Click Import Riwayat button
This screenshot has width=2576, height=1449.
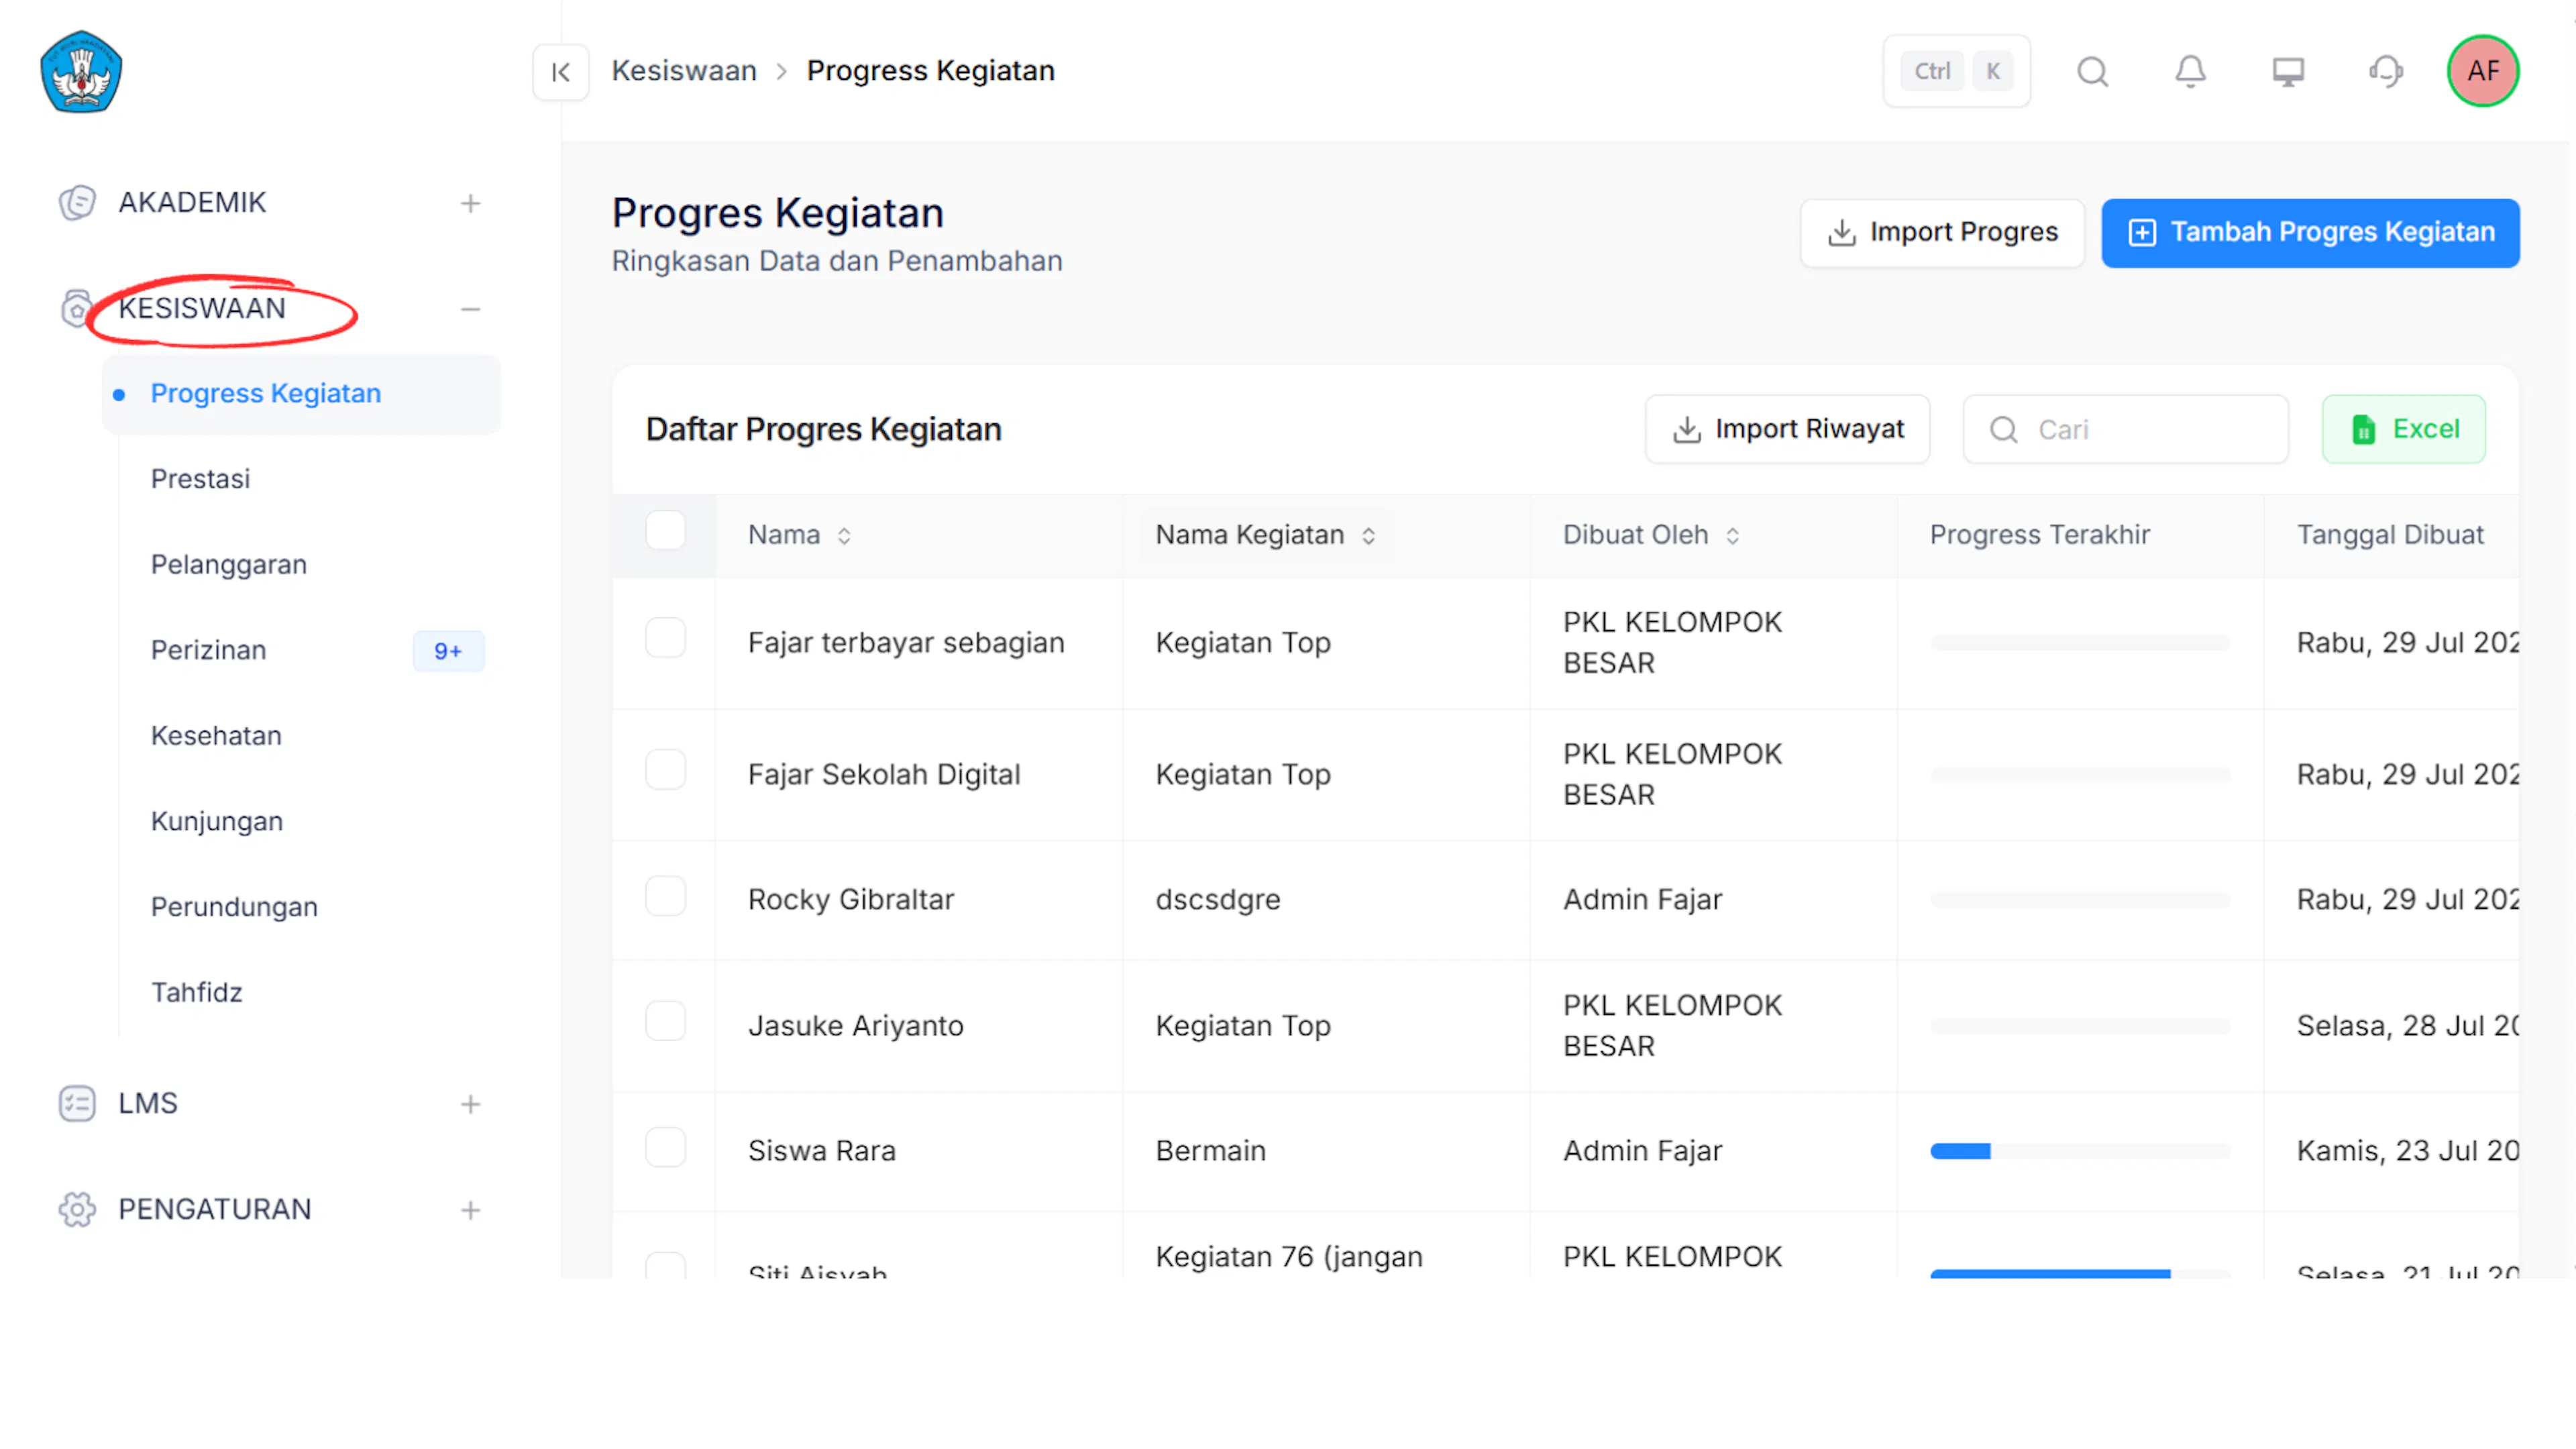click(x=1787, y=430)
